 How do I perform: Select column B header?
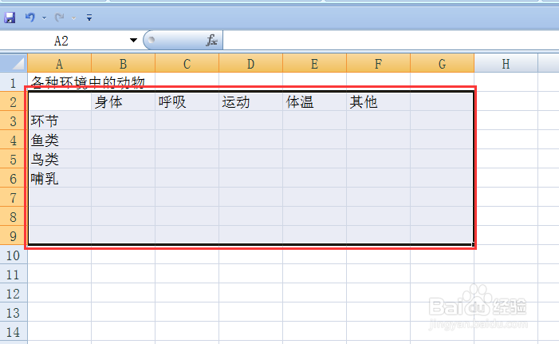pyautogui.click(x=124, y=64)
